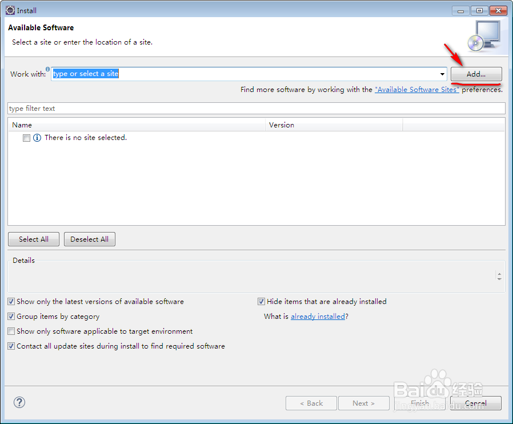Click the Finish button
Image resolution: width=513 pixels, height=424 pixels.
click(x=420, y=403)
